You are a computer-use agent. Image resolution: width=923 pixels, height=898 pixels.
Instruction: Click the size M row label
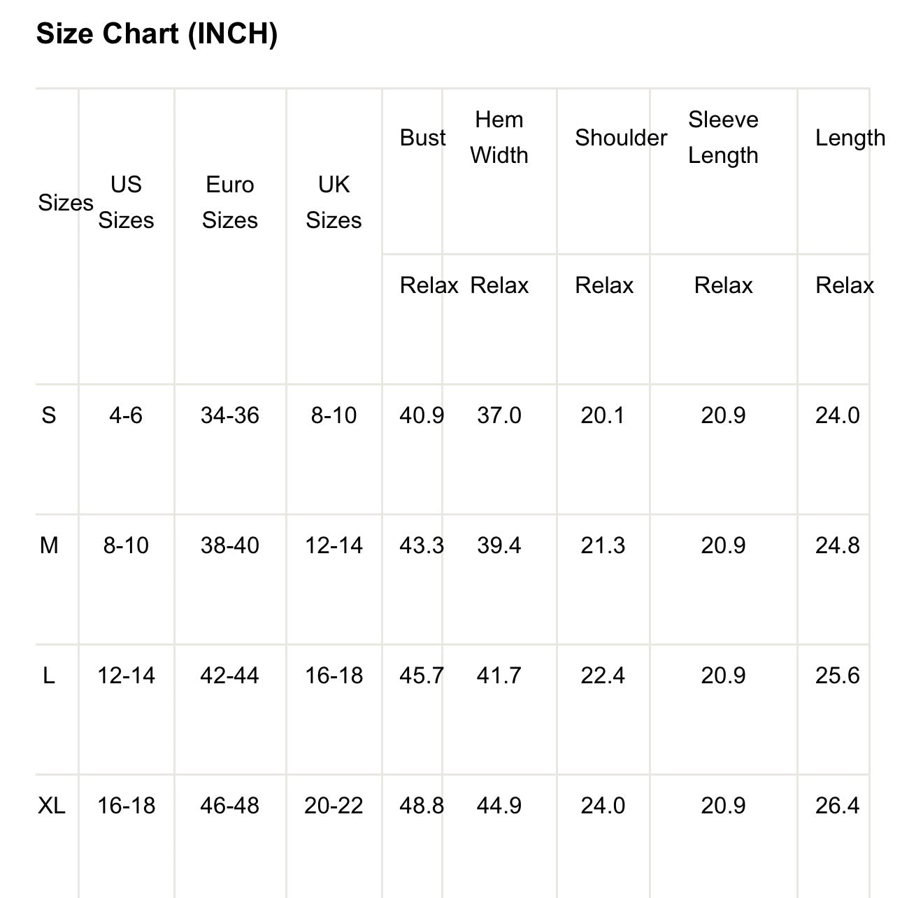coord(49,546)
